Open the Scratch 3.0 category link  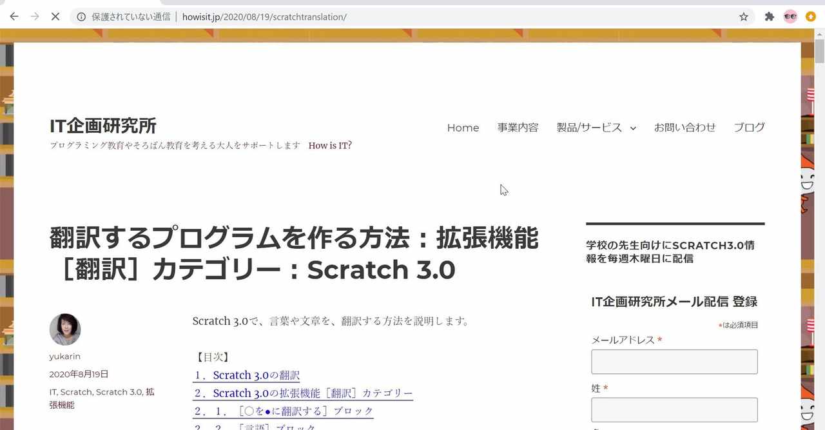coord(119,392)
